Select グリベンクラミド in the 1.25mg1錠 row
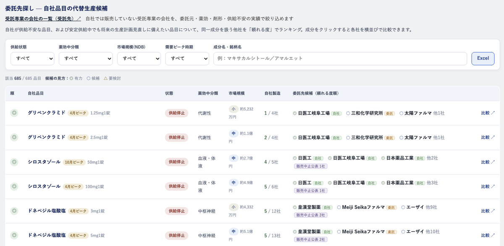 coord(47,113)
